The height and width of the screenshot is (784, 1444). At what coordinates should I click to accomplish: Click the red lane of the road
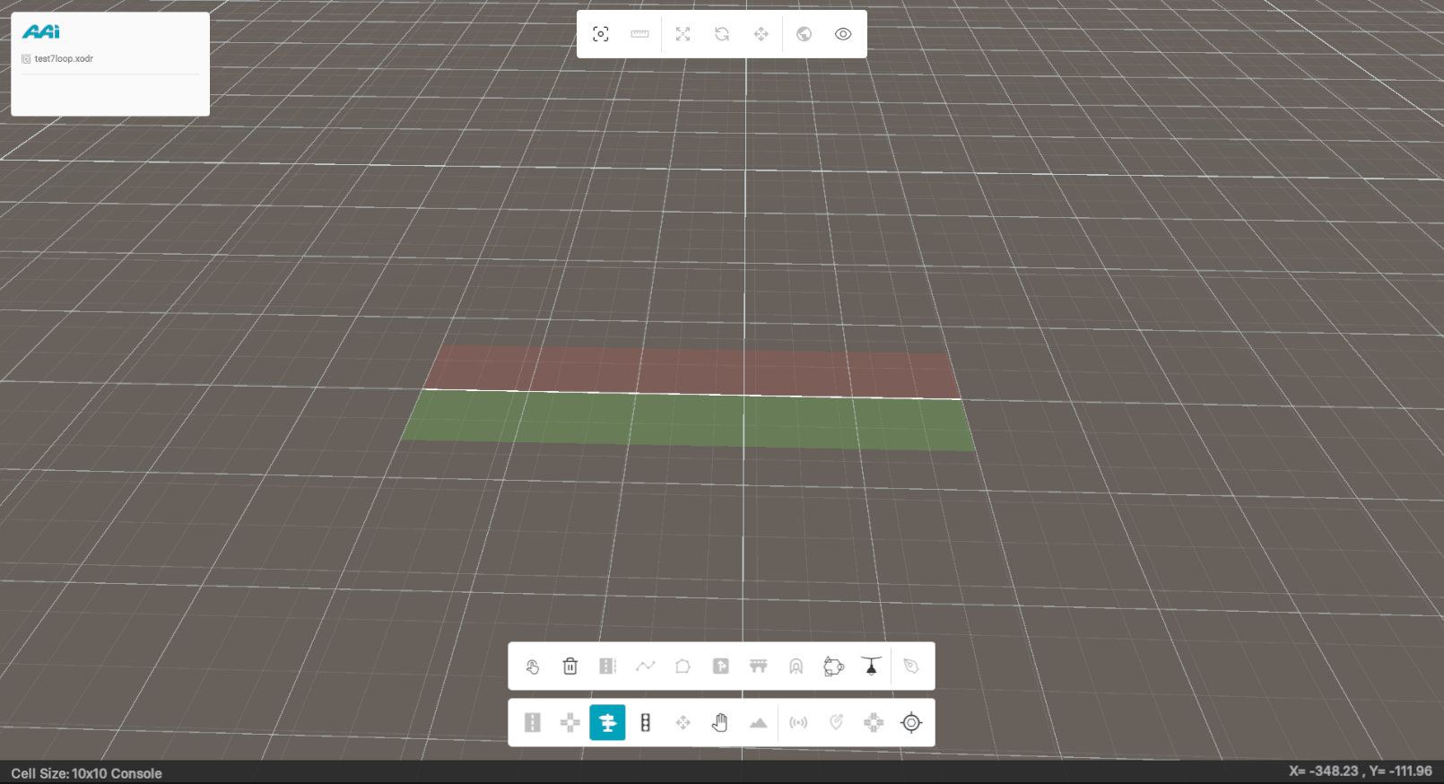691,370
